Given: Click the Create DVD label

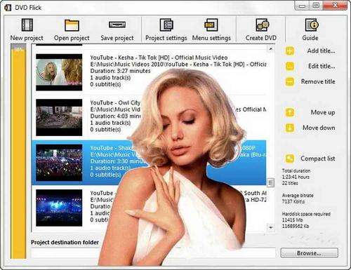Looking at the screenshot, I should tap(261, 38).
